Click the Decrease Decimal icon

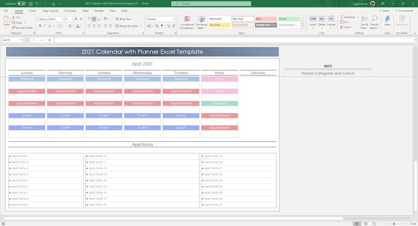[x=174, y=26]
